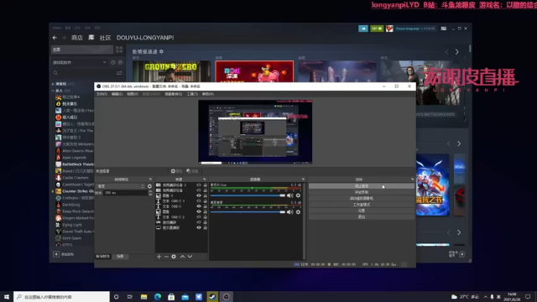This screenshot has height=302, width=537.
Task: Toggle visibility of 文本 (GDI+) 3 source
Action: [199, 201]
